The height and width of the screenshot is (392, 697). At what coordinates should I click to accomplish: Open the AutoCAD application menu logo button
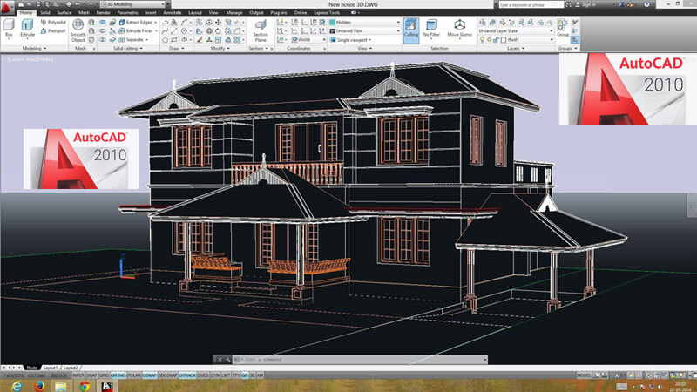[x=6, y=7]
